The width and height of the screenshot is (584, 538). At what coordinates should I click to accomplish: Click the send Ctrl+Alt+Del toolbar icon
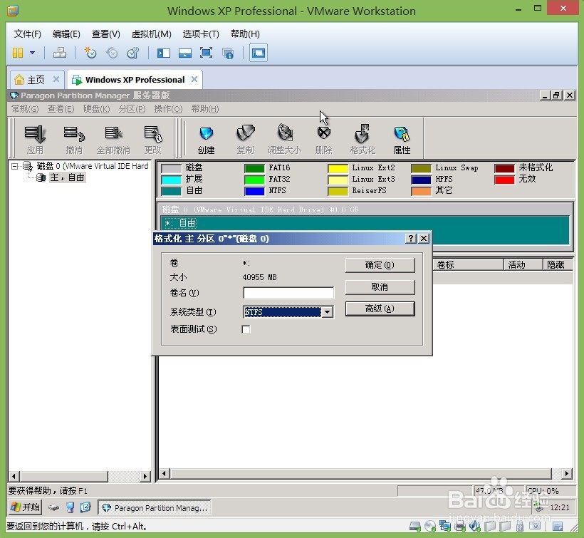tap(60, 53)
